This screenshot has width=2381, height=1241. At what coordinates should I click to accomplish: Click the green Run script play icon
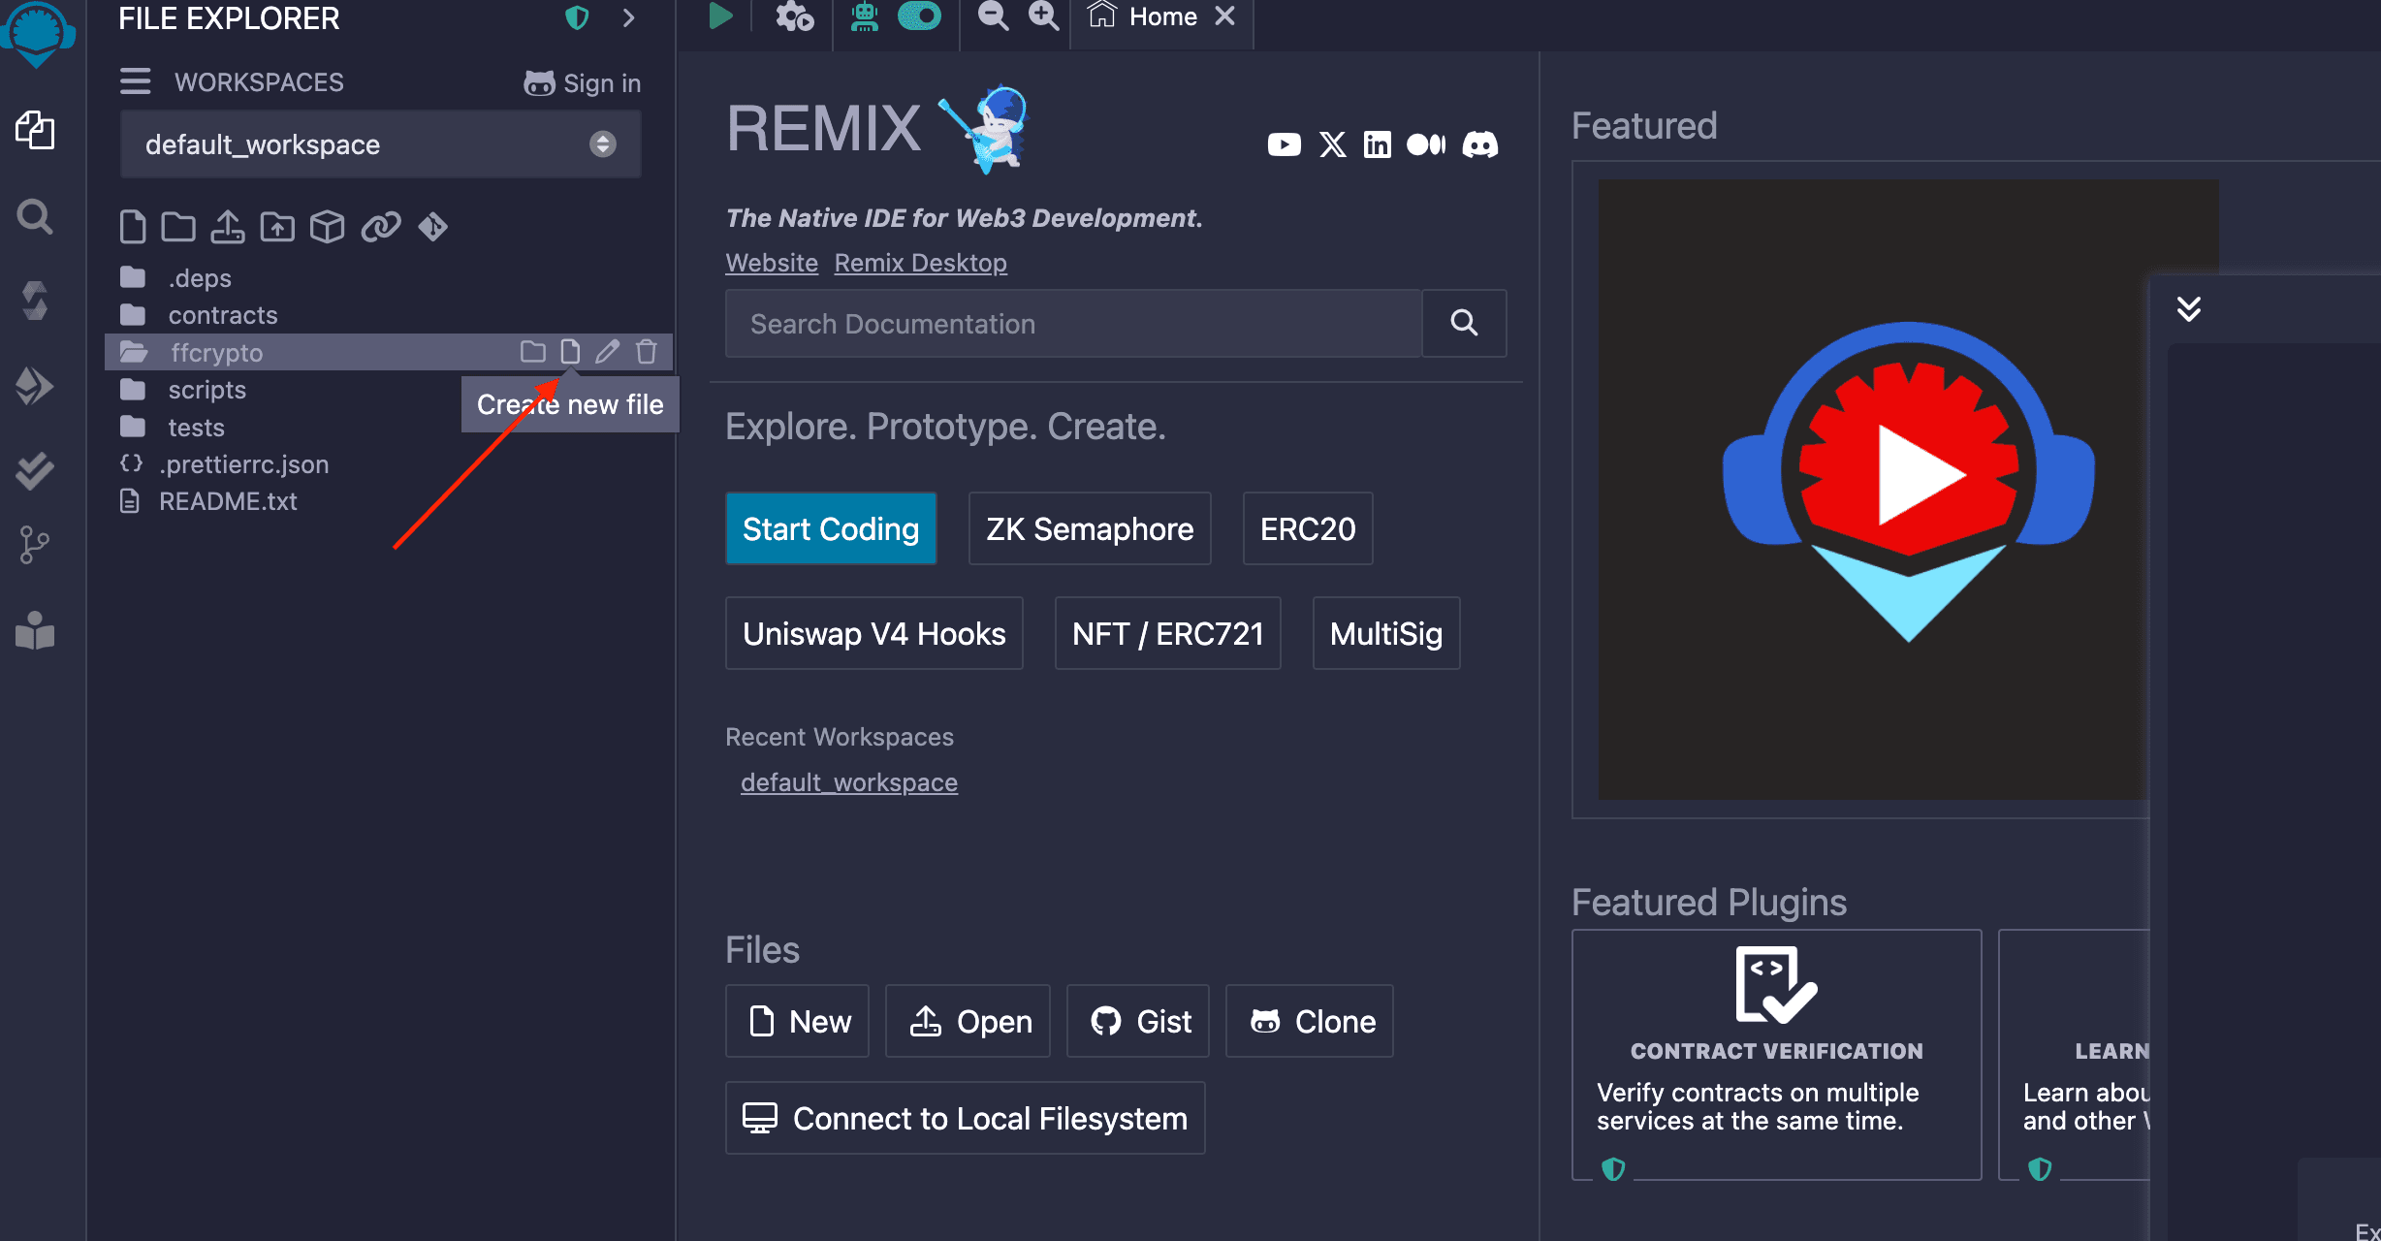[x=720, y=16]
